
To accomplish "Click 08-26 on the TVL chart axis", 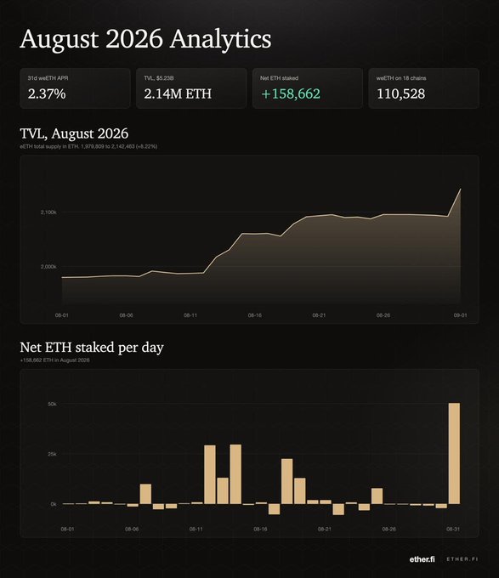I will click(x=383, y=315).
